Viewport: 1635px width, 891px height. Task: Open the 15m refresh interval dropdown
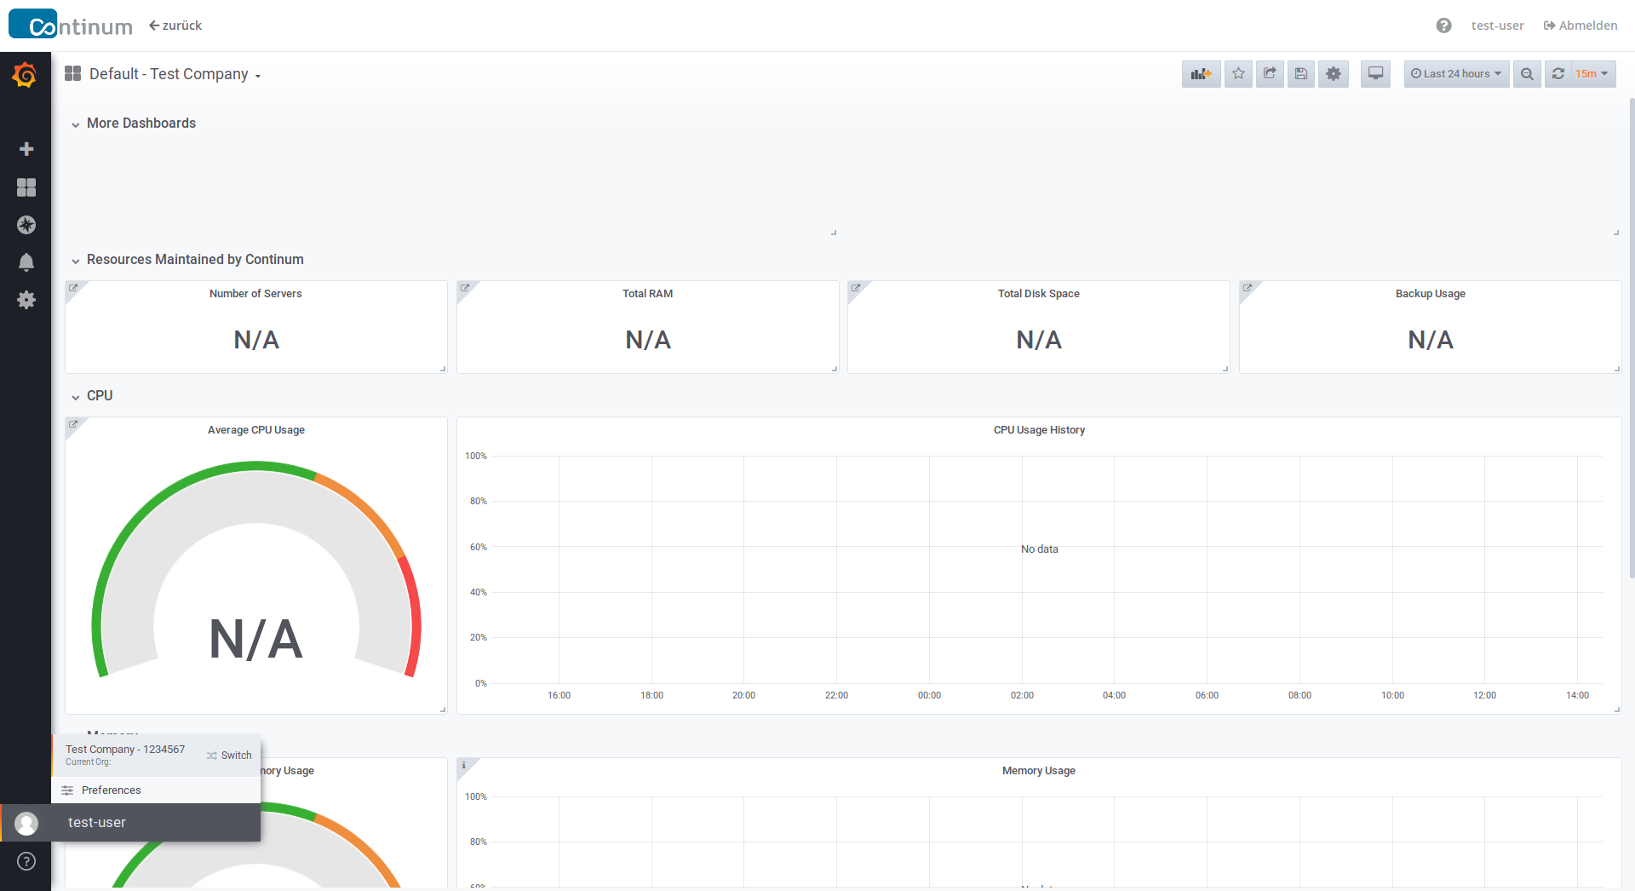pos(1592,74)
